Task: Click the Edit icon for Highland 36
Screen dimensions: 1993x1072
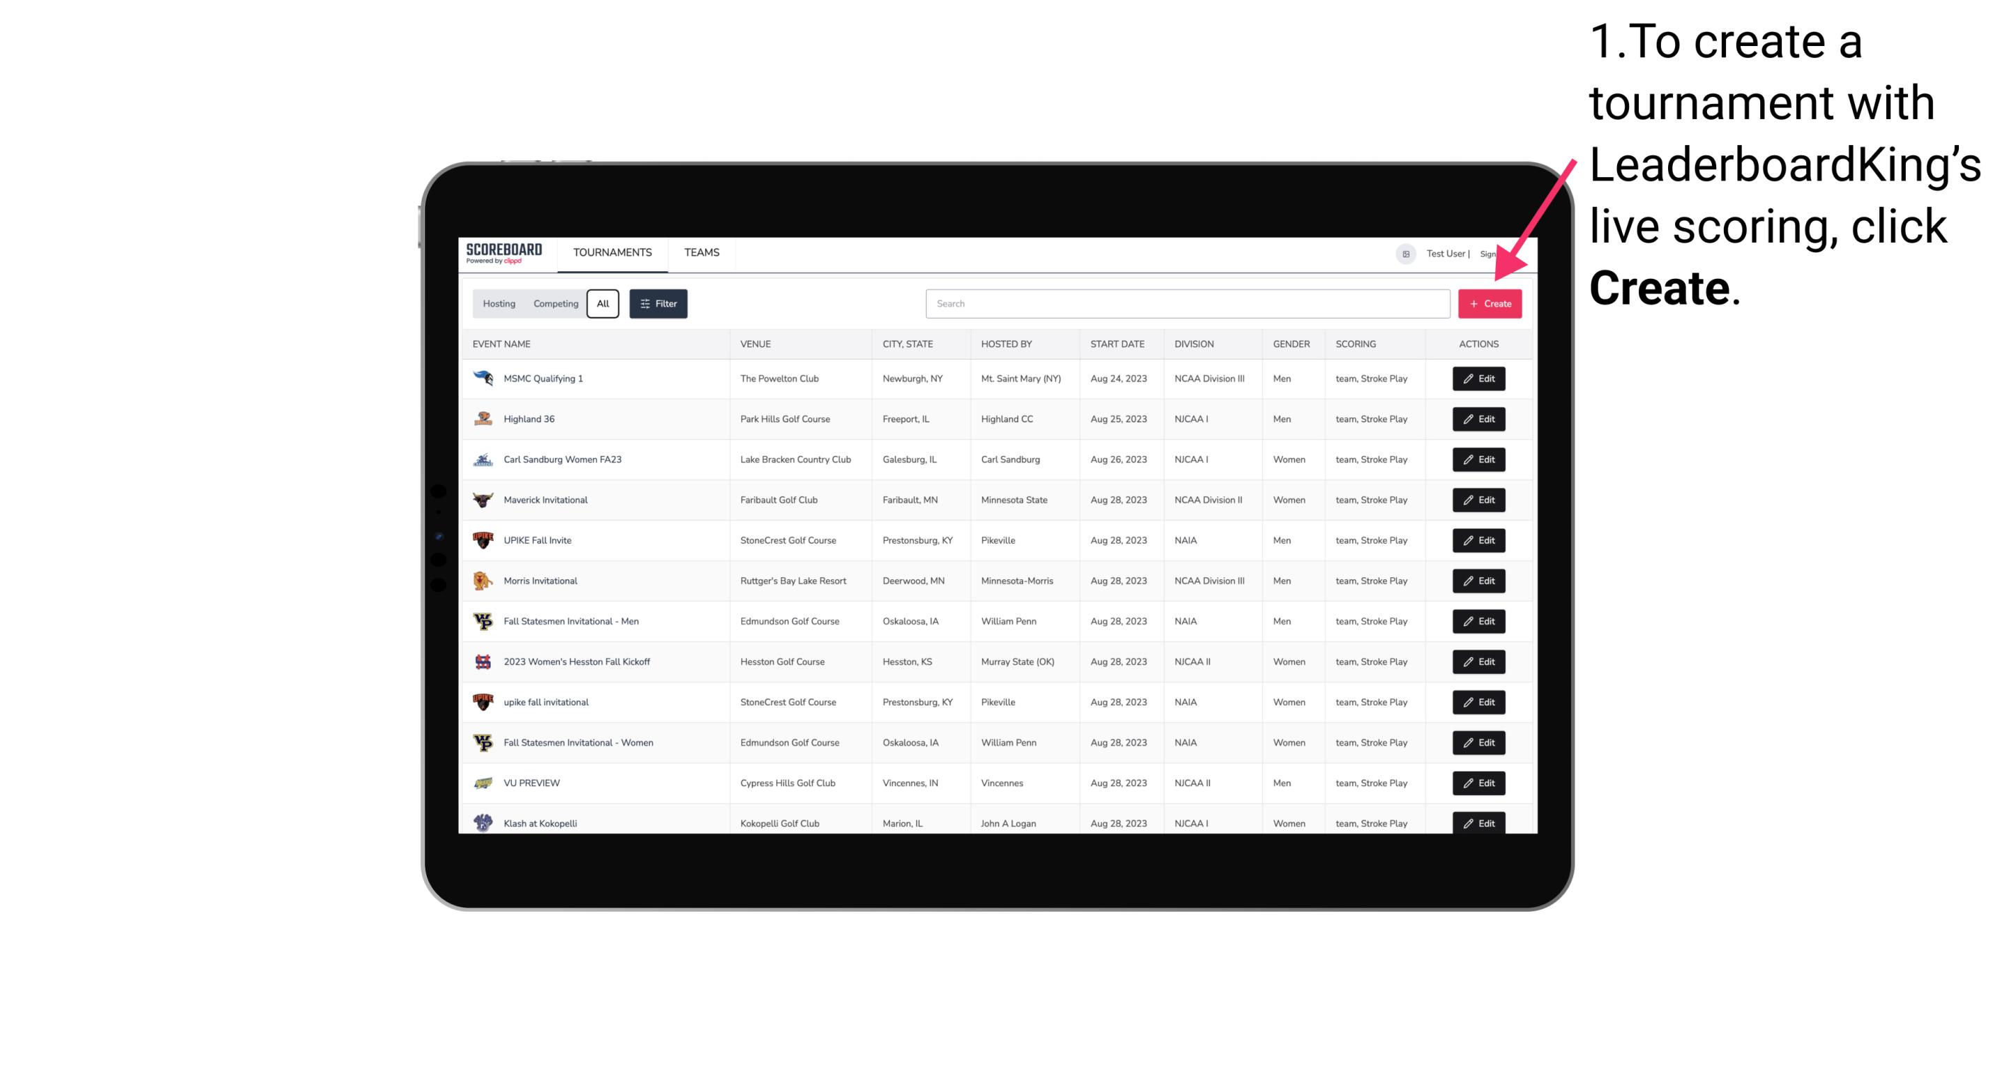Action: pyautogui.click(x=1478, y=418)
